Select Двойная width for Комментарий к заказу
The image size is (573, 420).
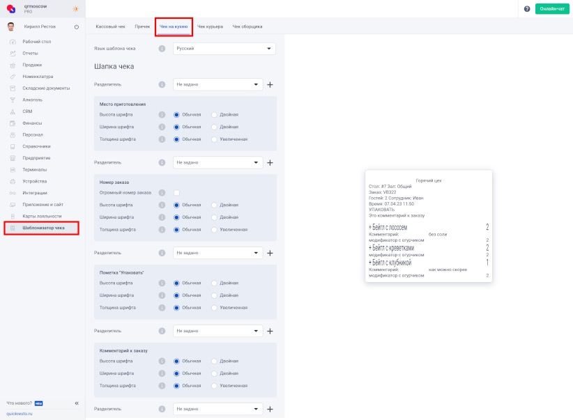[x=215, y=373]
